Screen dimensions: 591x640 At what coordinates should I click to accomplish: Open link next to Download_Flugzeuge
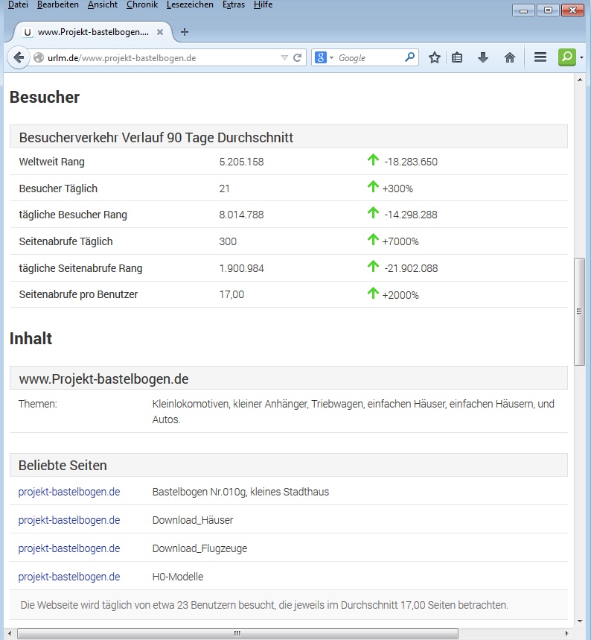(x=69, y=548)
